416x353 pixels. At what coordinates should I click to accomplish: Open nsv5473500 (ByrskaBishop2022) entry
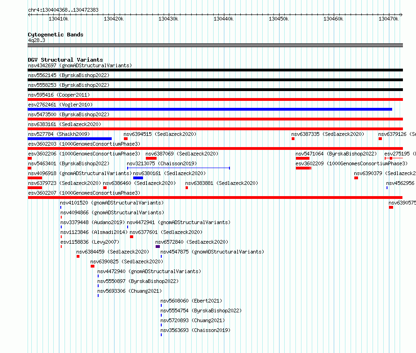pyautogui.click(x=69, y=114)
